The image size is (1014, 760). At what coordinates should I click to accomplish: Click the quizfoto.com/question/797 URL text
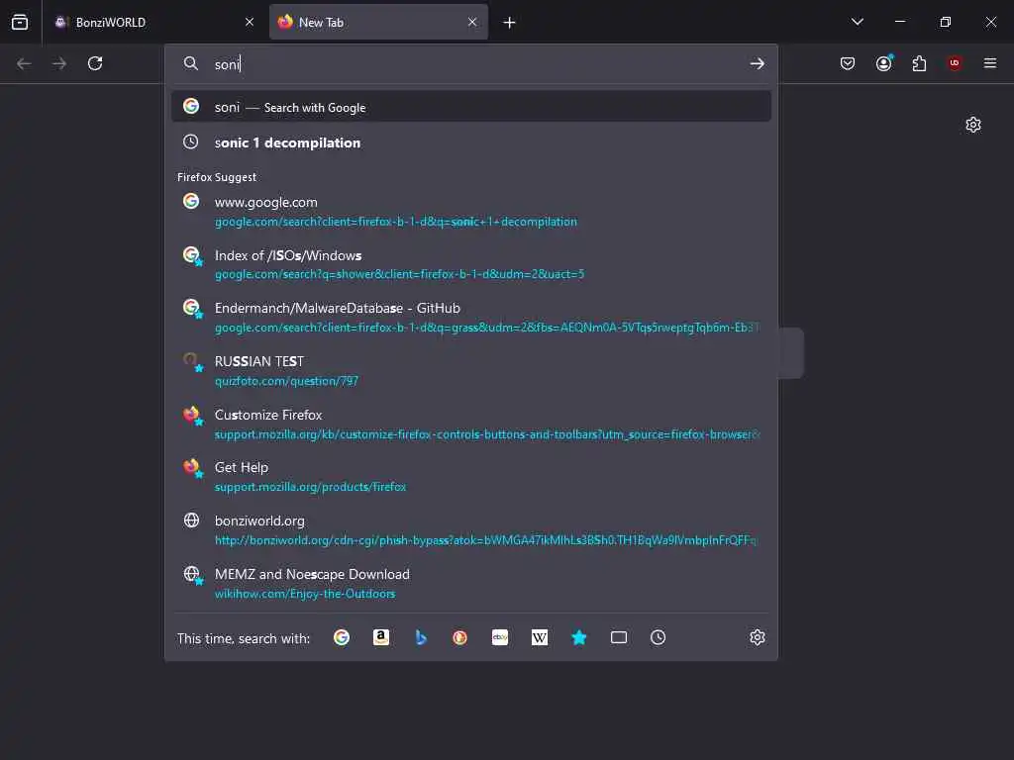coord(286,381)
